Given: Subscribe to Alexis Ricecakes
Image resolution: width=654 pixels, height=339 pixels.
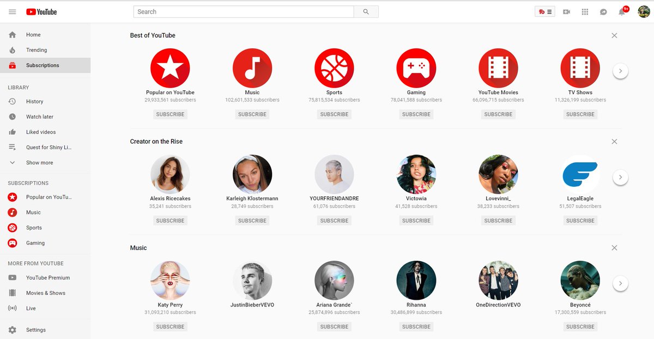Looking at the screenshot, I should [x=170, y=220].
